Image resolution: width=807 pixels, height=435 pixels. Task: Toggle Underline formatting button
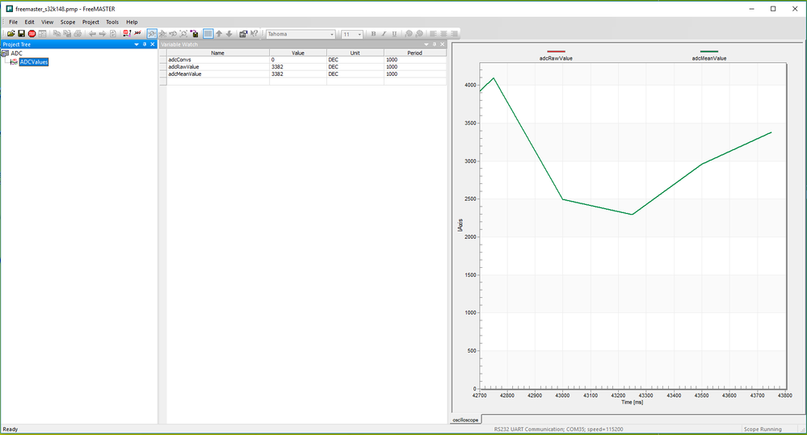click(395, 34)
